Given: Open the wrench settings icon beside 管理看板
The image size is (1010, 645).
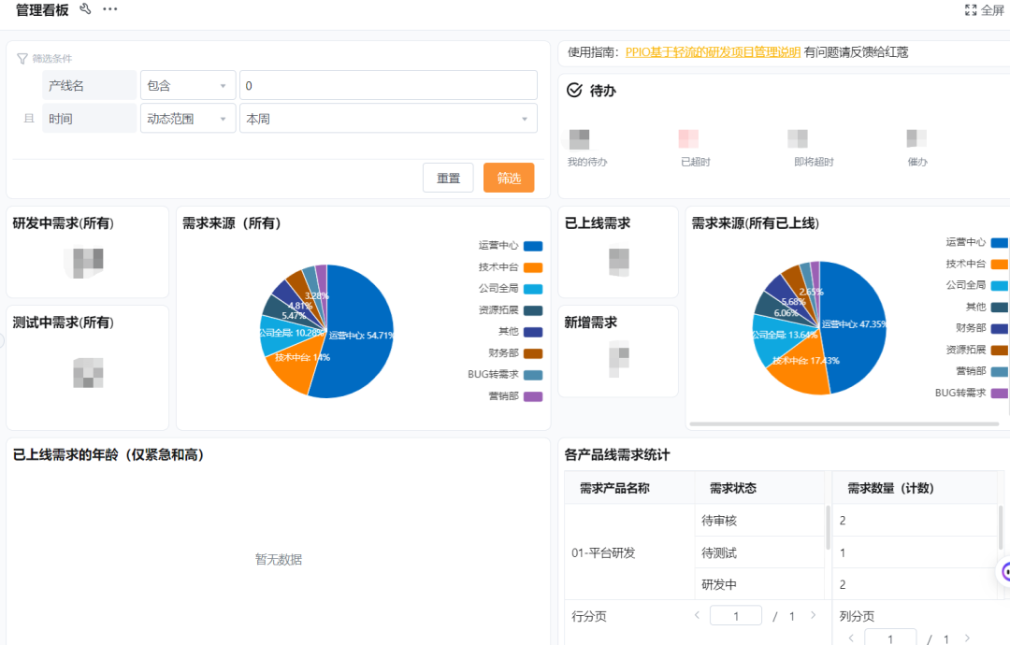Looking at the screenshot, I should 86,9.
